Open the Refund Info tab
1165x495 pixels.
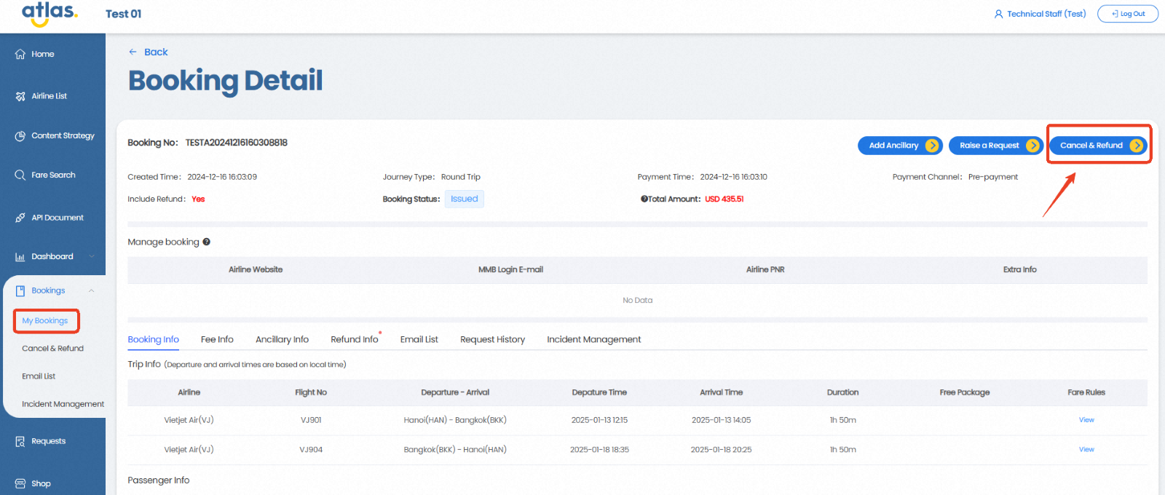coord(354,339)
